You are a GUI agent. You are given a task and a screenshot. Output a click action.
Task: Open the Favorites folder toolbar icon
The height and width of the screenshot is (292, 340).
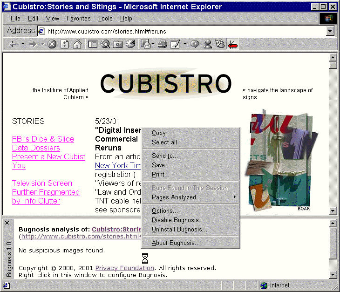click(x=118, y=44)
